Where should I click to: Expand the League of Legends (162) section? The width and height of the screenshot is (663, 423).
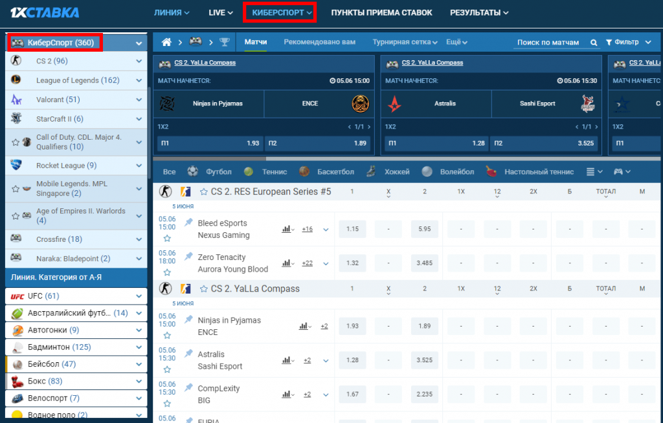tap(139, 80)
